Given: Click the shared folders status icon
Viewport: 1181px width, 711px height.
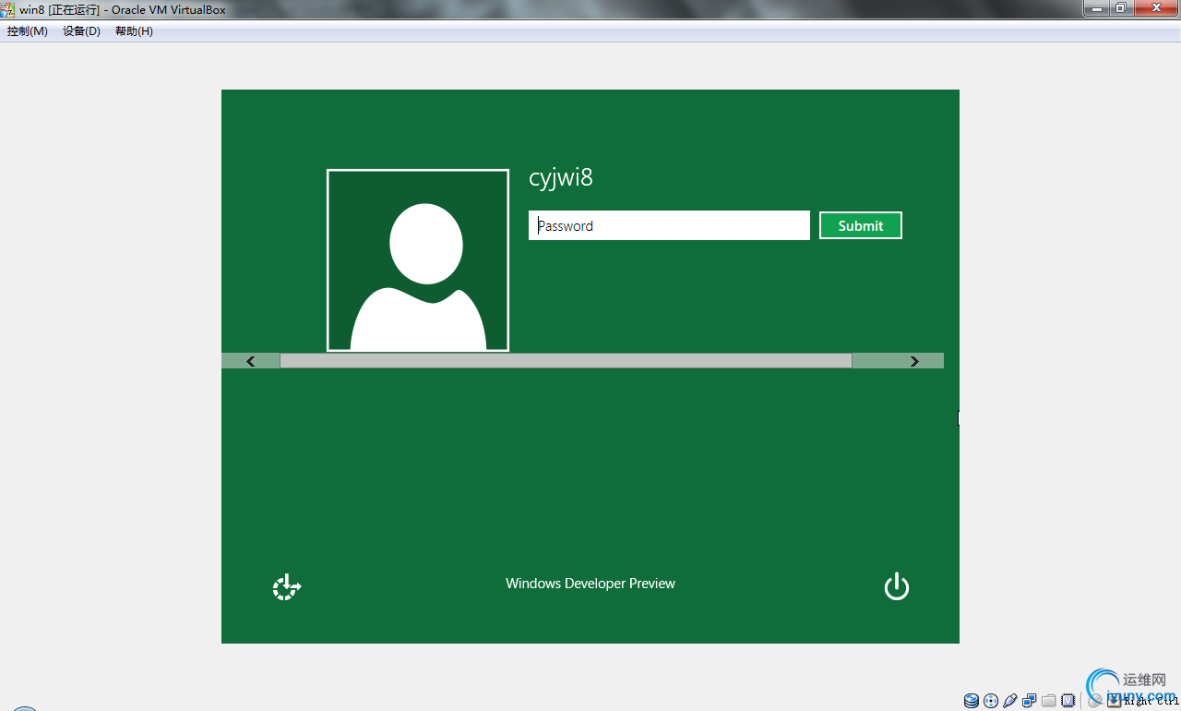Looking at the screenshot, I should 1049,701.
